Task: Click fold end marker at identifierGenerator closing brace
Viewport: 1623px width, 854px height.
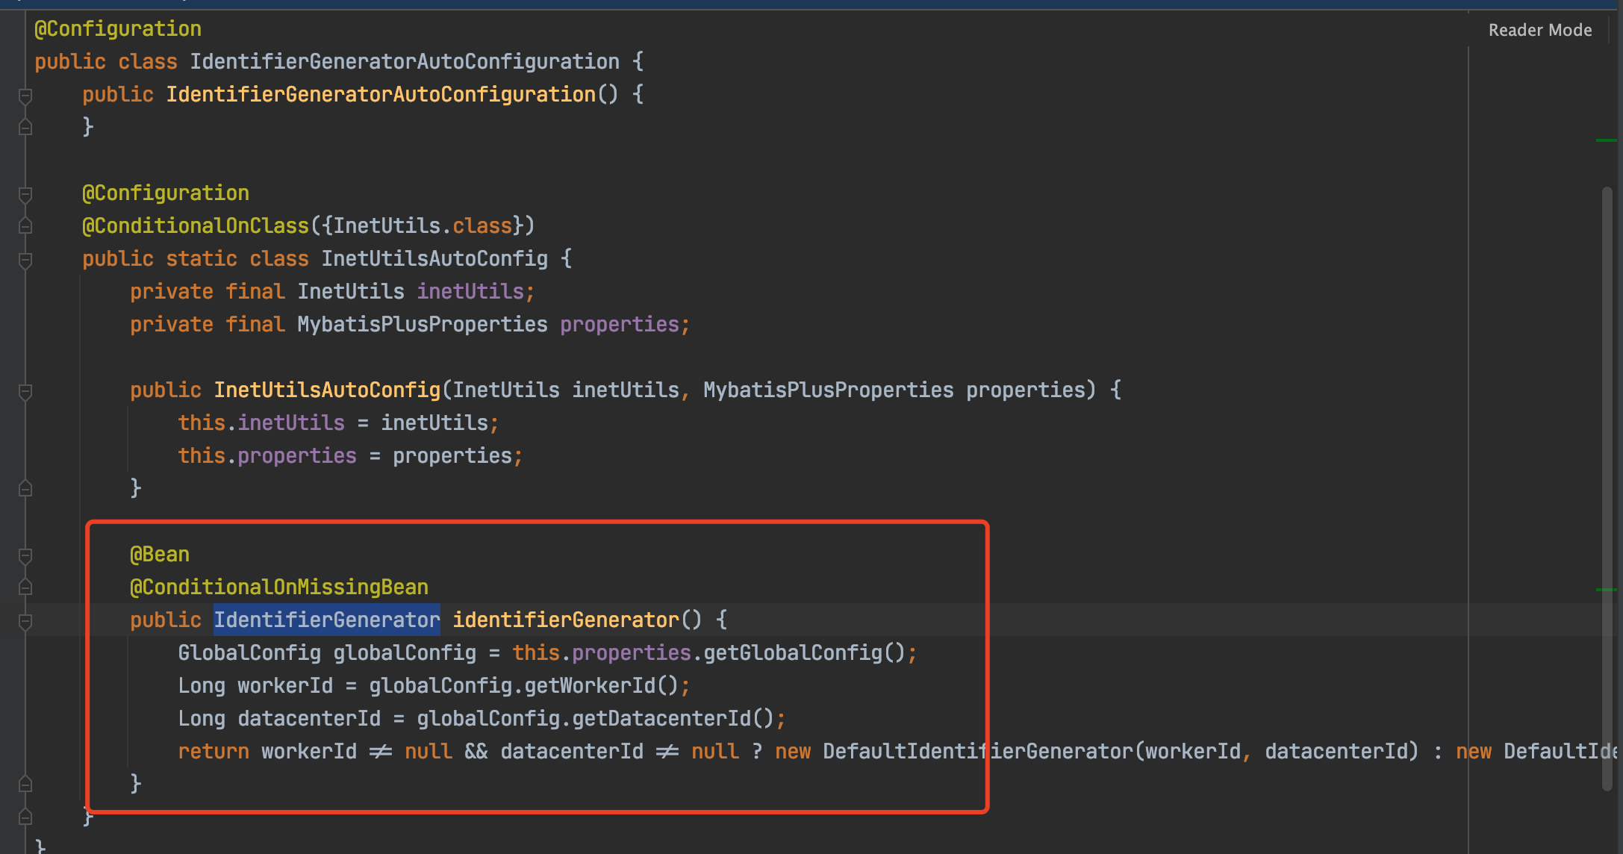Action: (25, 784)
